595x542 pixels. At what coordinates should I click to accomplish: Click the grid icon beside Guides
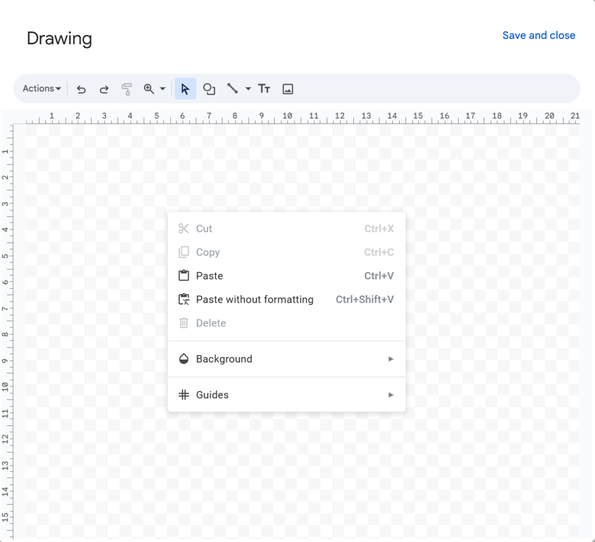184,395
